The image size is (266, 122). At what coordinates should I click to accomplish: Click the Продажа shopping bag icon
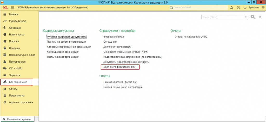(5, 48)
